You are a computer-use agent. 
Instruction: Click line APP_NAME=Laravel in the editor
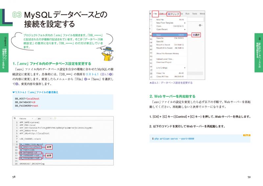[30, 122]
